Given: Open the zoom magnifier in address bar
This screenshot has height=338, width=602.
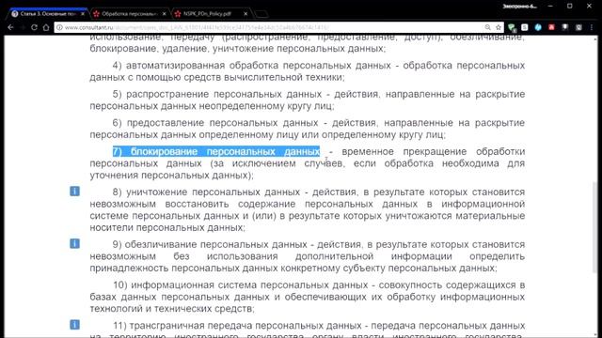Looking at the screenshot, I should (x=487, y=27).
